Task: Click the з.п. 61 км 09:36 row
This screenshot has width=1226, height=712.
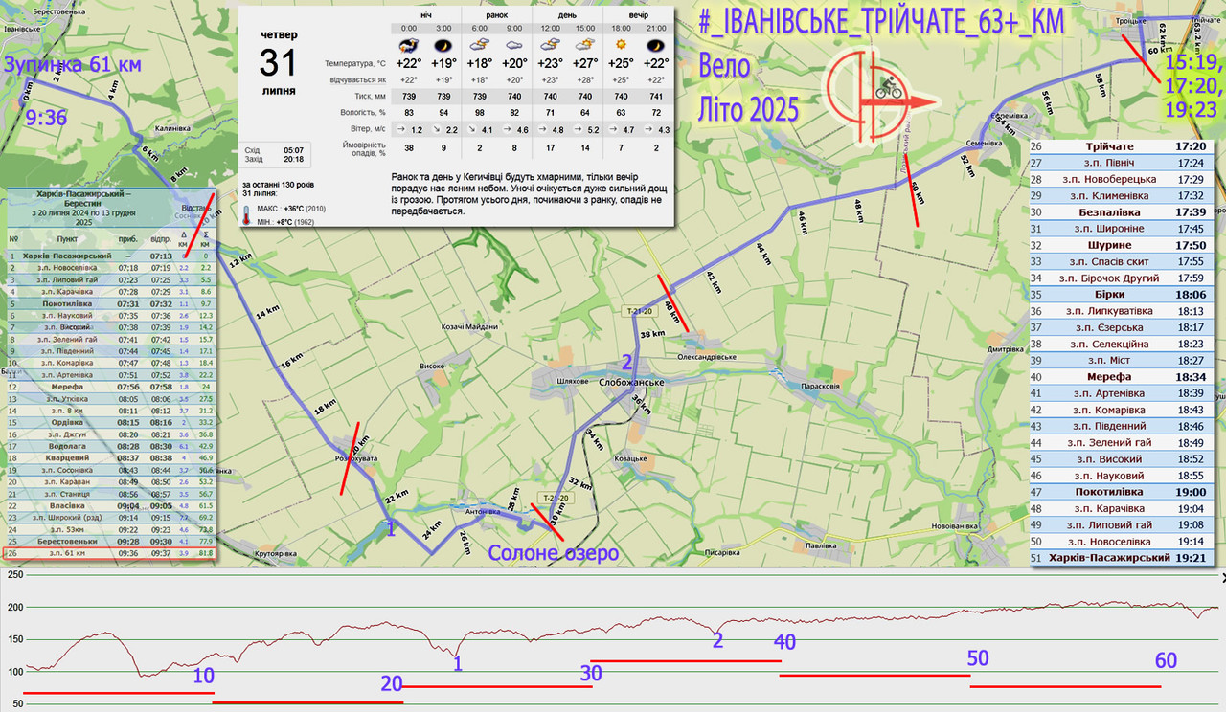Action: pyautogui.click(x=110, y=552)
